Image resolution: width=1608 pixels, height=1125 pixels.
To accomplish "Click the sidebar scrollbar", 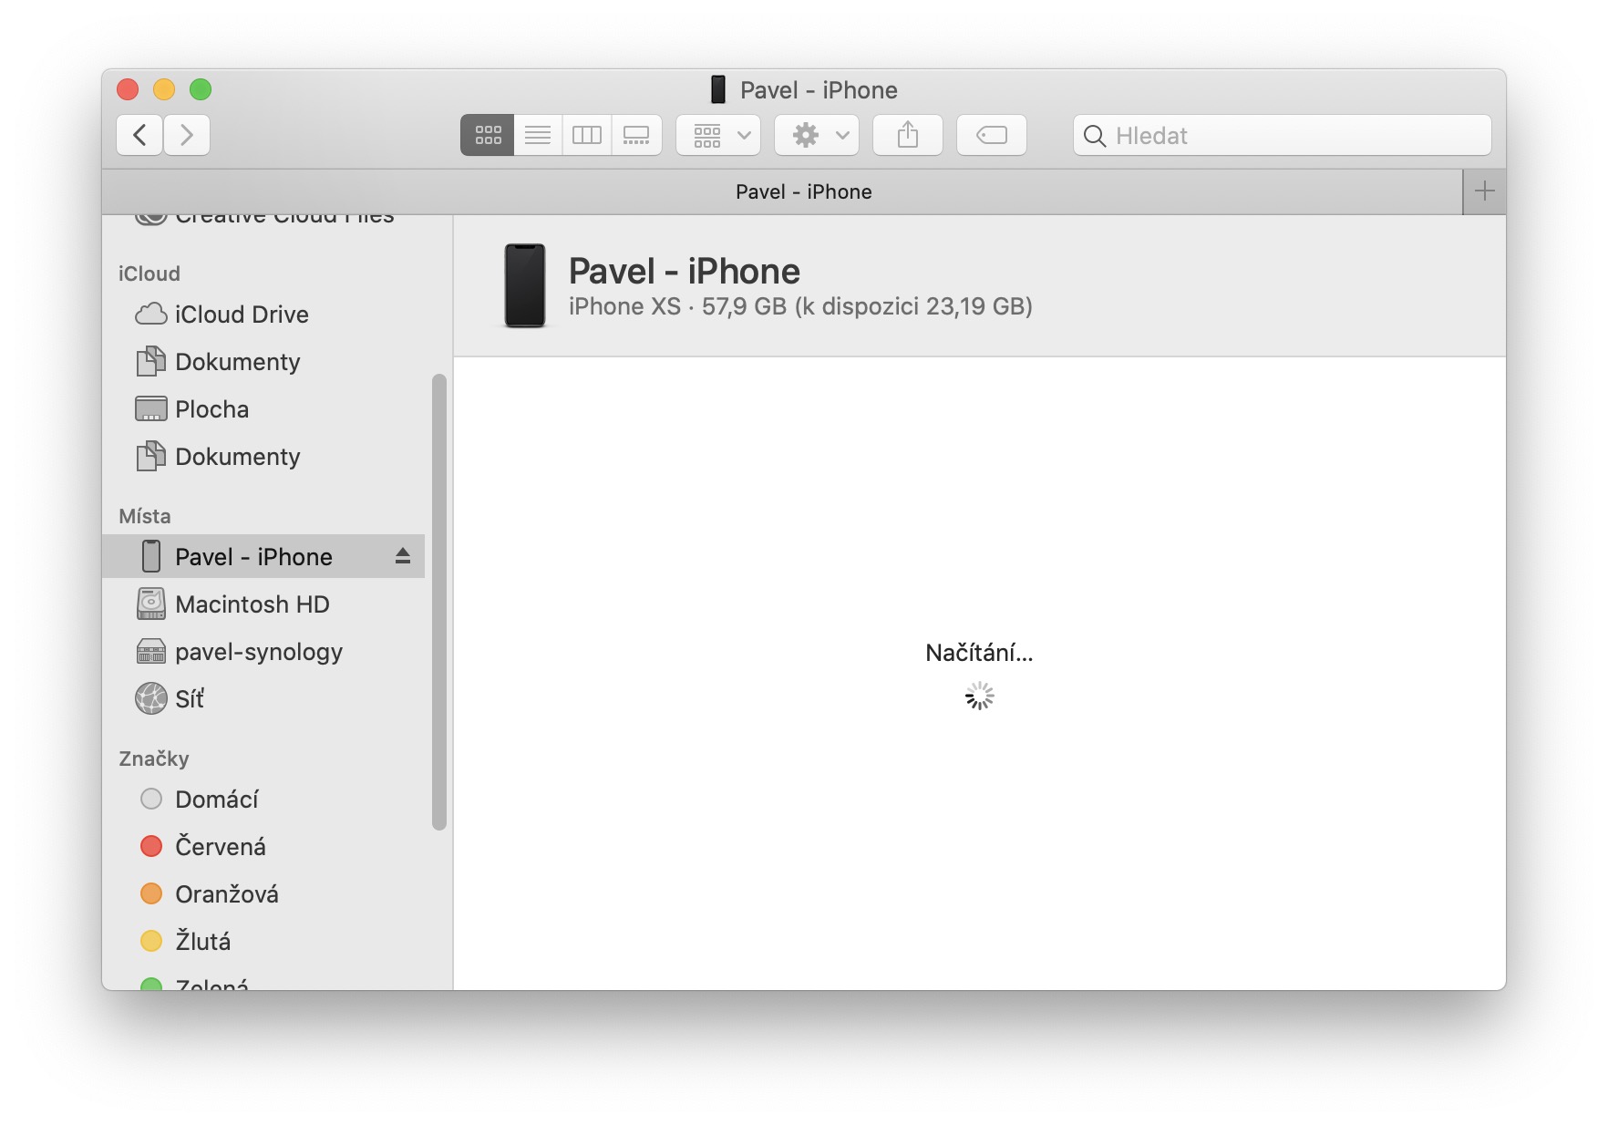I will (x=439, y=602).
